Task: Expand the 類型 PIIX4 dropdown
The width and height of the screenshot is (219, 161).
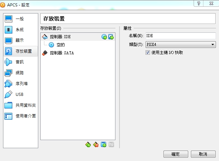Action: click(180, 44)
